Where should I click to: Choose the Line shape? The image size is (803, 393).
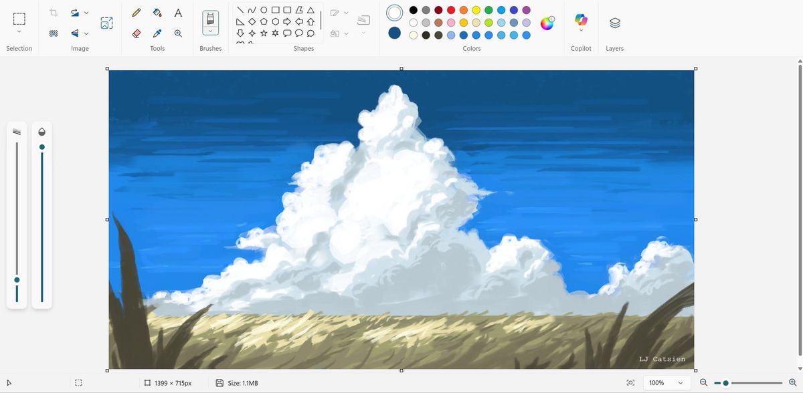pos(240,10)
